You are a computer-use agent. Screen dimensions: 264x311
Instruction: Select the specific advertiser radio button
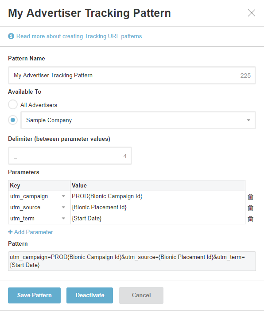[x=13, y=120]
